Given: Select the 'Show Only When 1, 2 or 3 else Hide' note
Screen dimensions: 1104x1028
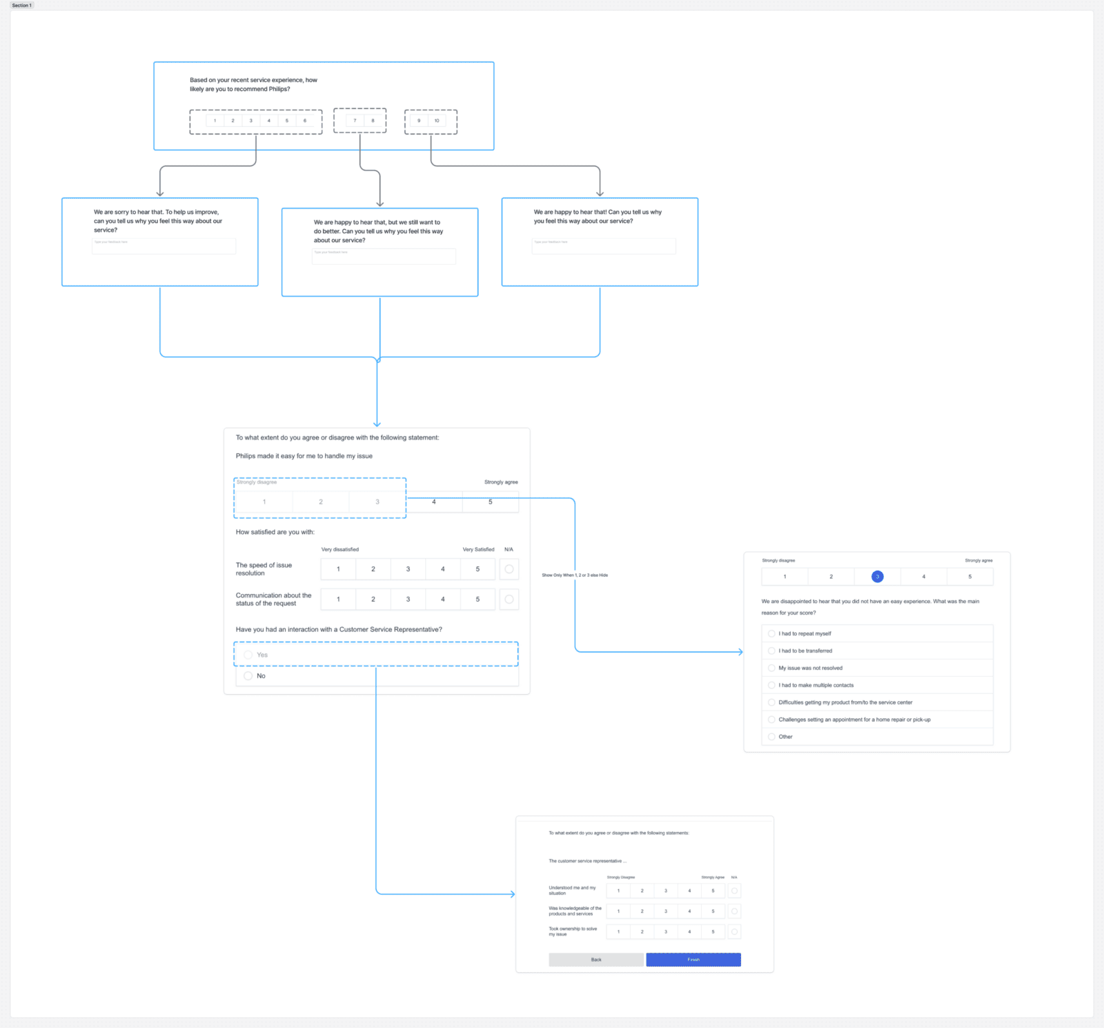Looking at the screenshot, I should tap(575, 575).
